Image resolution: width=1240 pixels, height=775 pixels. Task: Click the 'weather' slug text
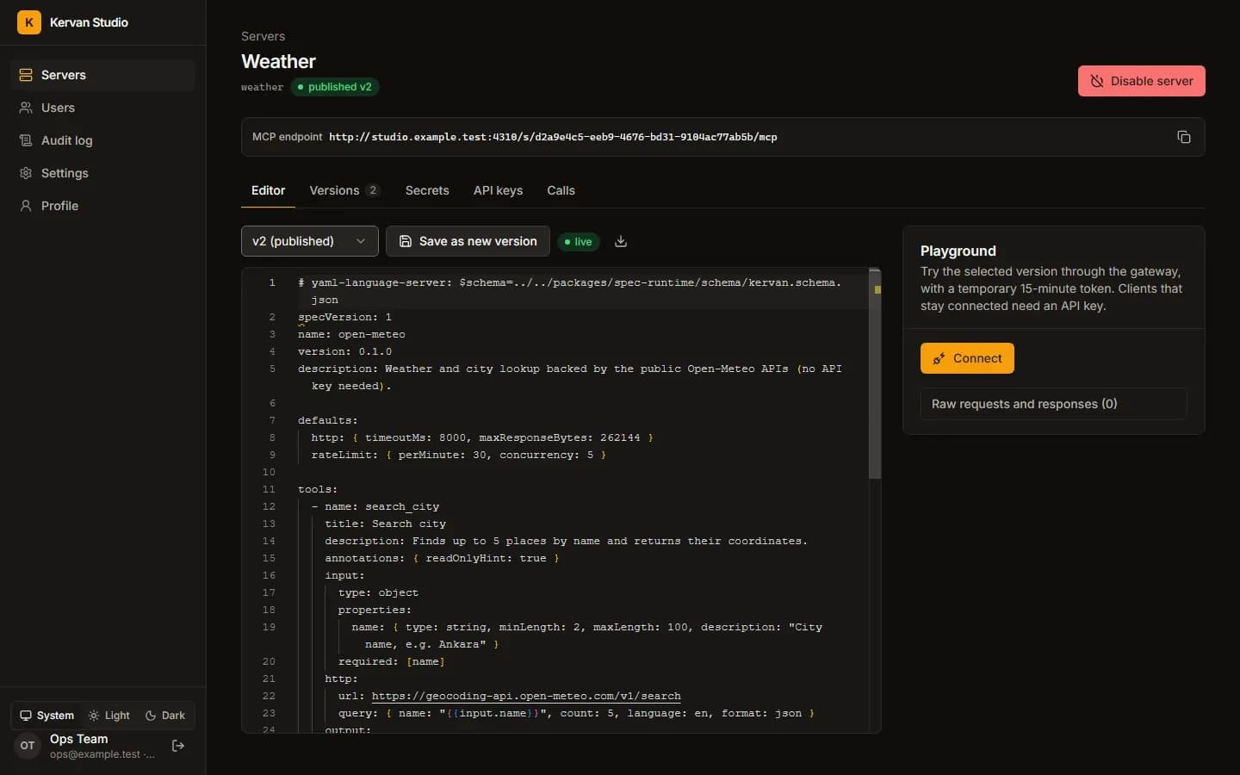[262, 87]
